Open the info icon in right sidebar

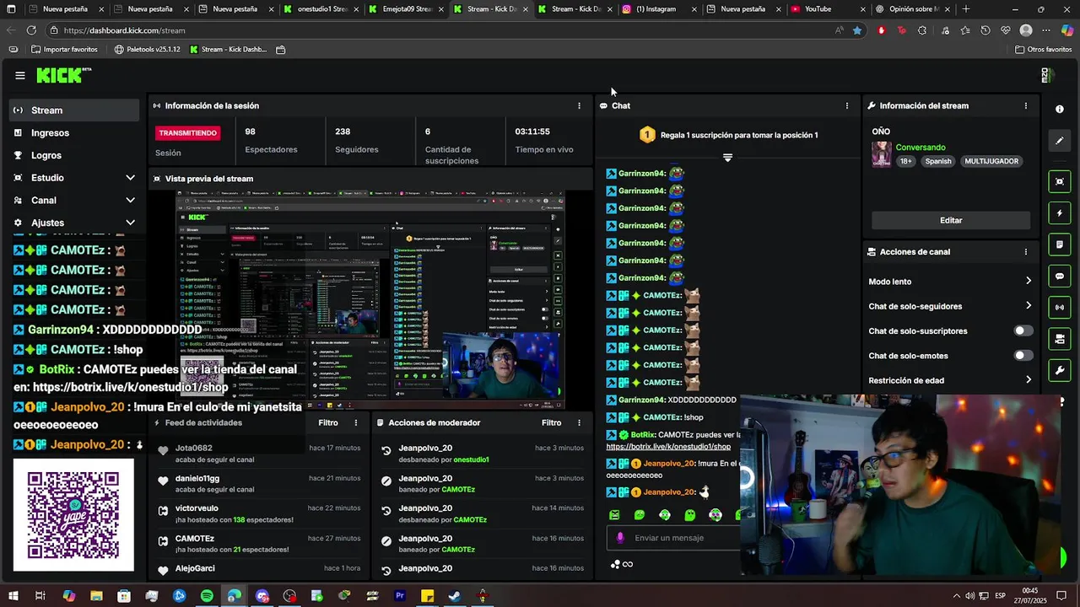[1060, 110]
